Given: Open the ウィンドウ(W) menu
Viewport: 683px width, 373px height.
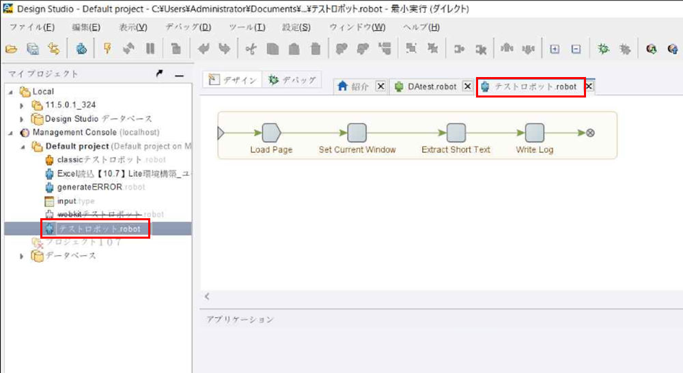Looking at the screenshot, I should click(x=357, y=27).
